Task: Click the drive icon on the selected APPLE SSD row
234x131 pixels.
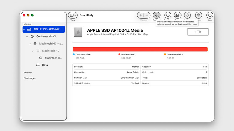Action: click(x=29, y=29)
